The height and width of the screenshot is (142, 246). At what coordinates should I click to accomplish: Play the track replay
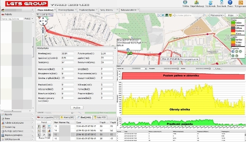[x=39, y=126]
